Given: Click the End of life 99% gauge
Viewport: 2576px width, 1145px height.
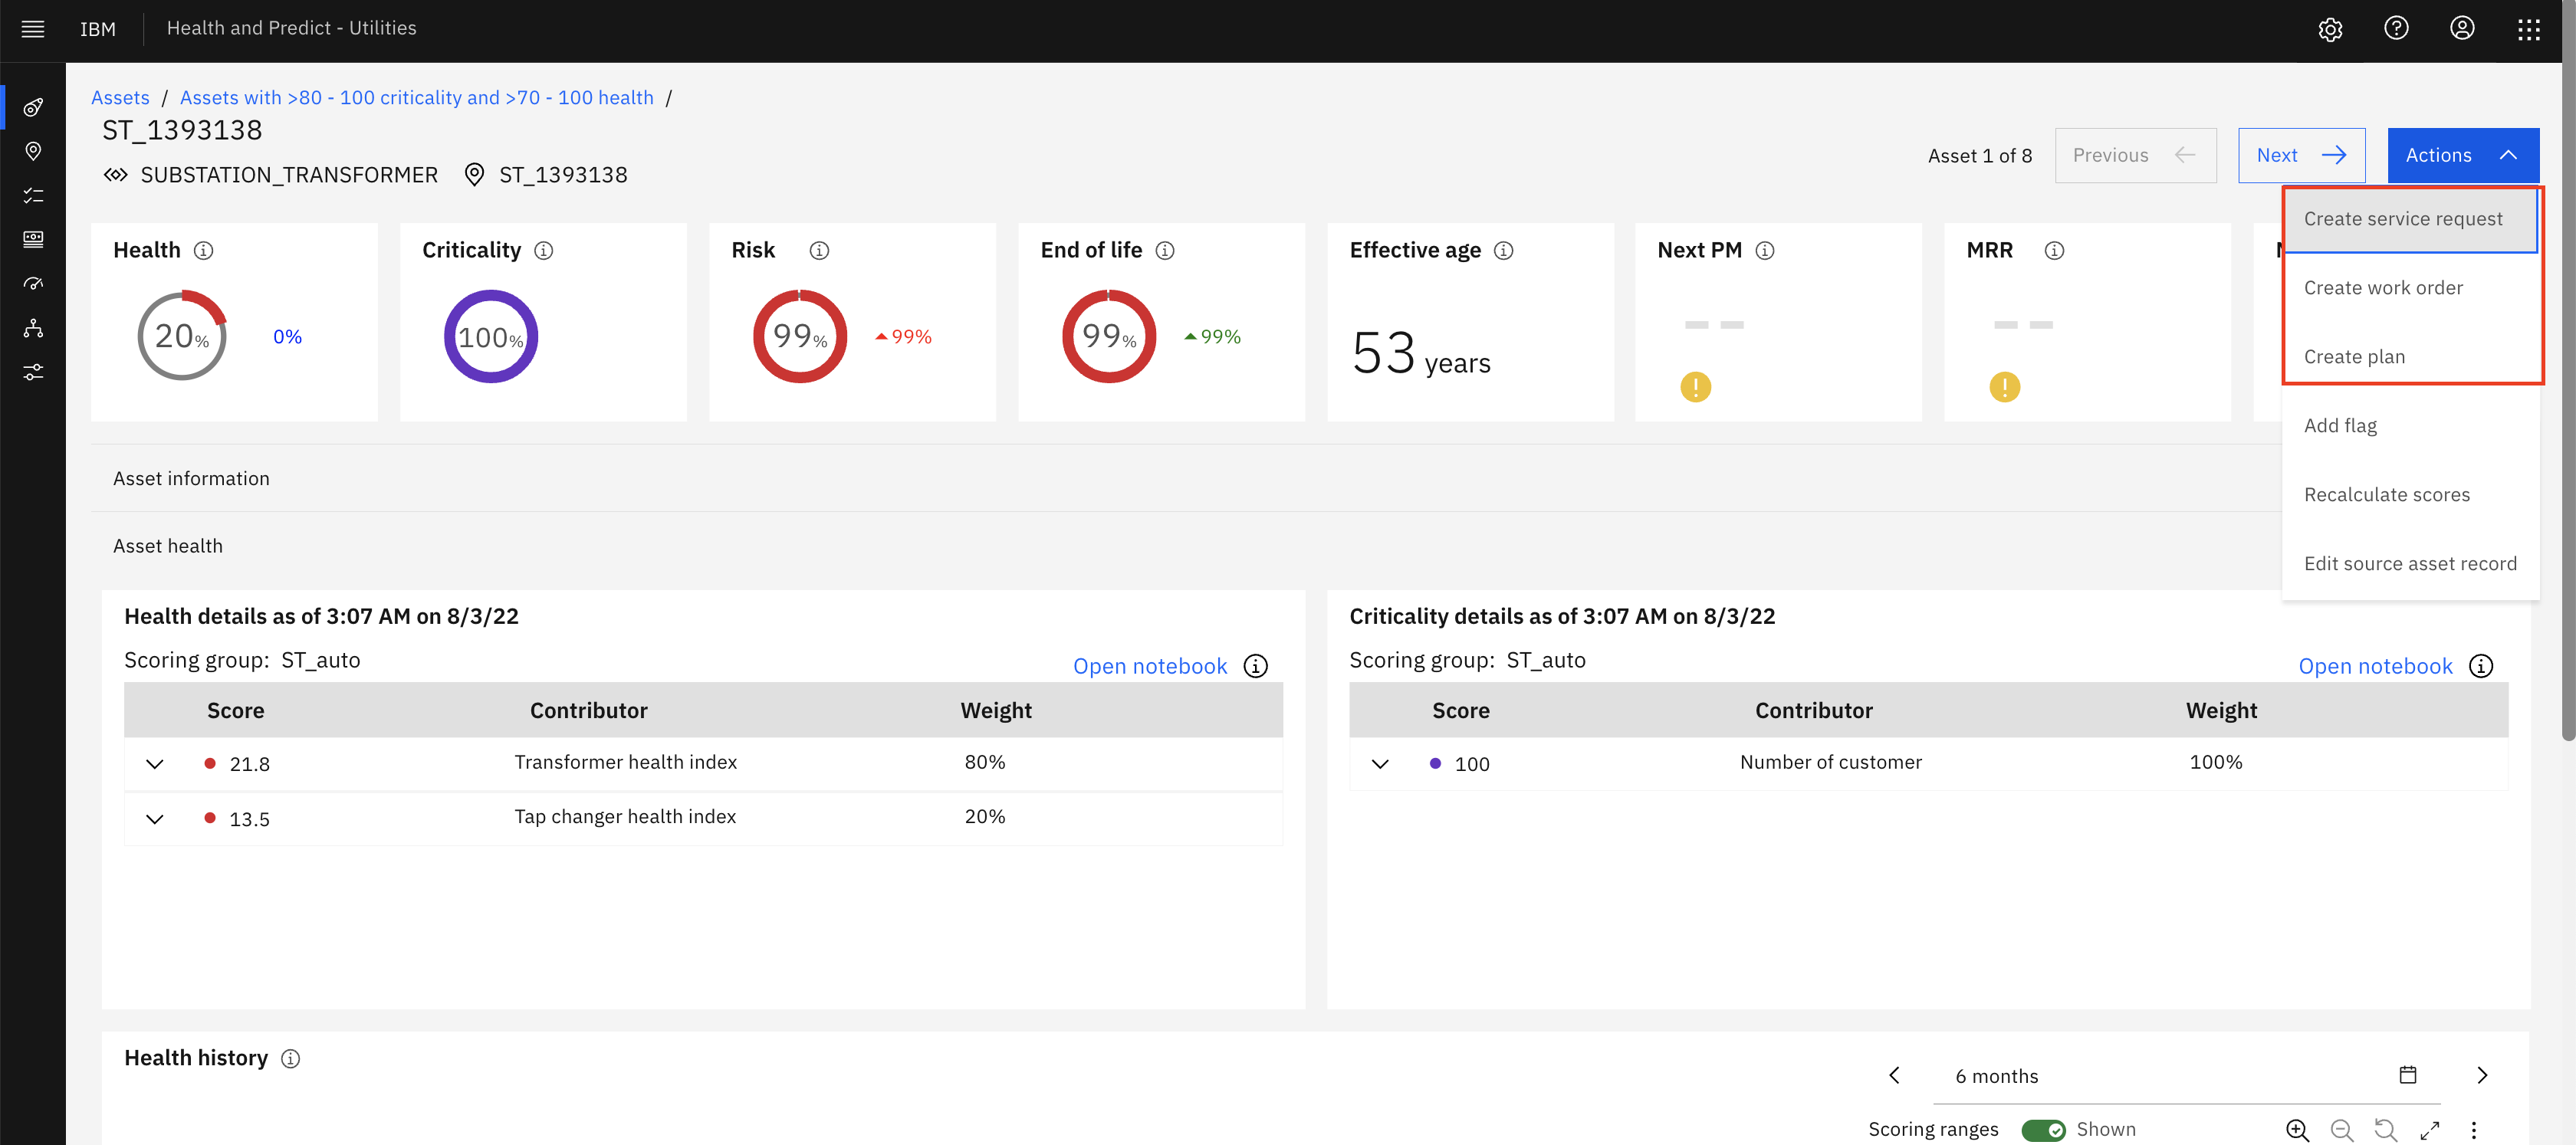Looking at the screenshot, I should (x=1109, y=336).
